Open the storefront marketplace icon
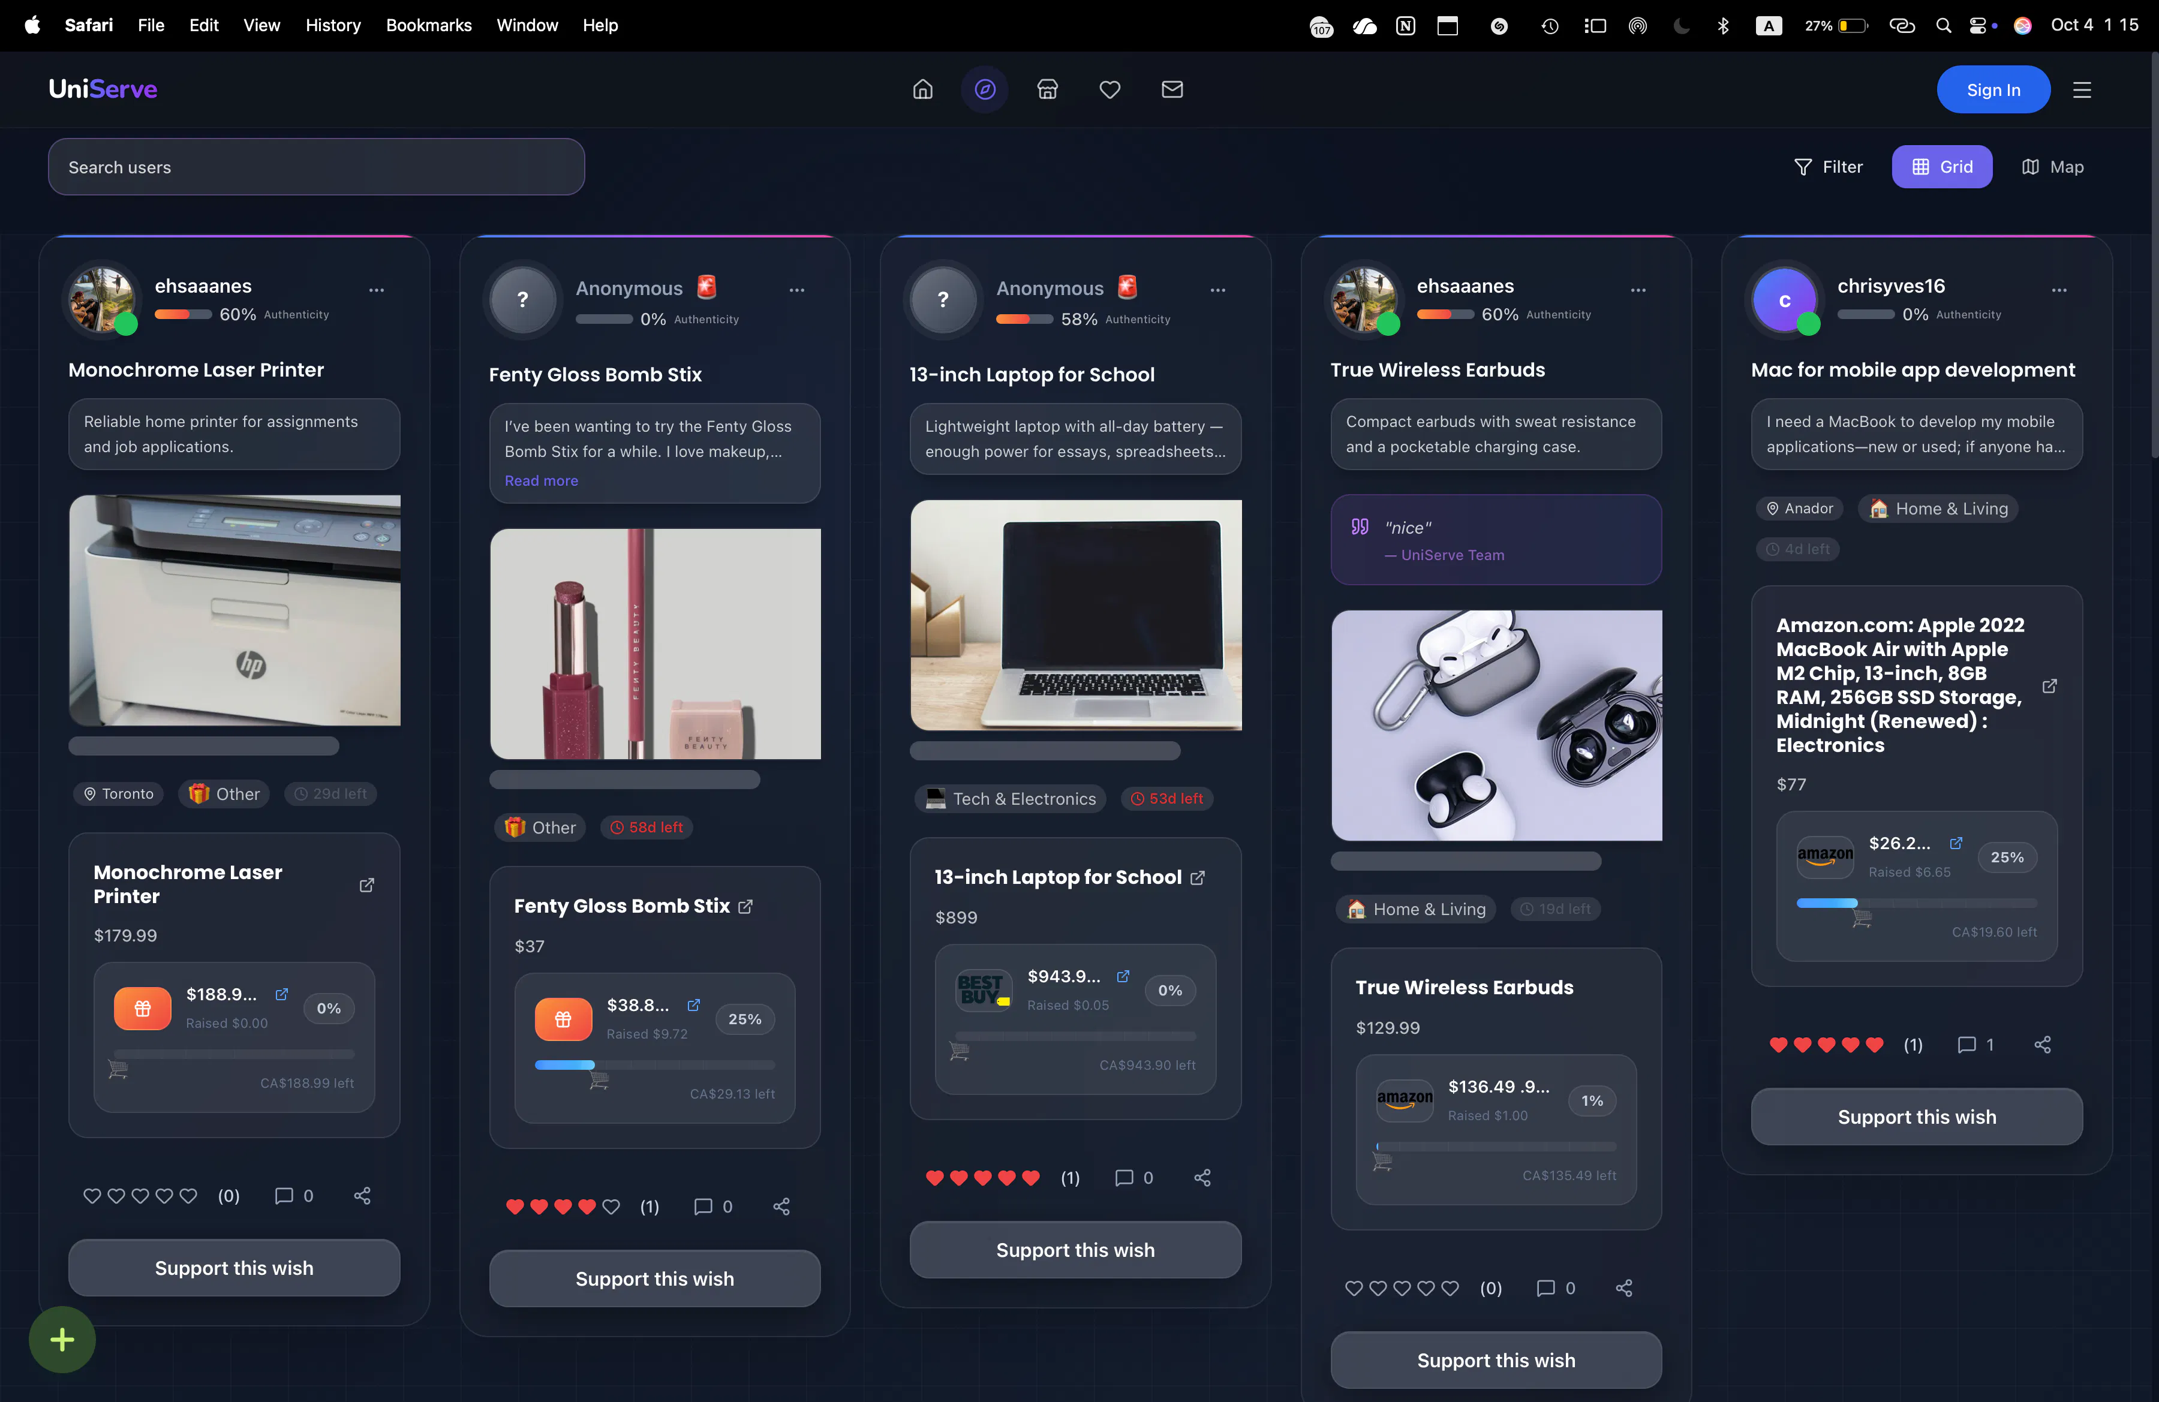This screenshot has width=2159, height=1402. click(1048, 89)
